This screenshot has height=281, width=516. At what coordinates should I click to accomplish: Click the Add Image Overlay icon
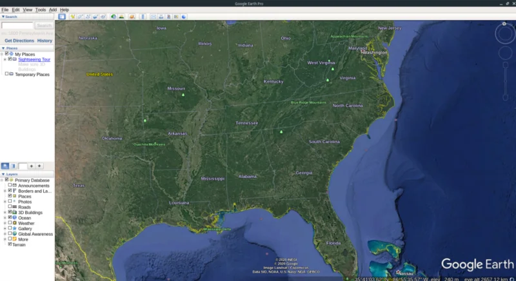click(x=95, y=16)
